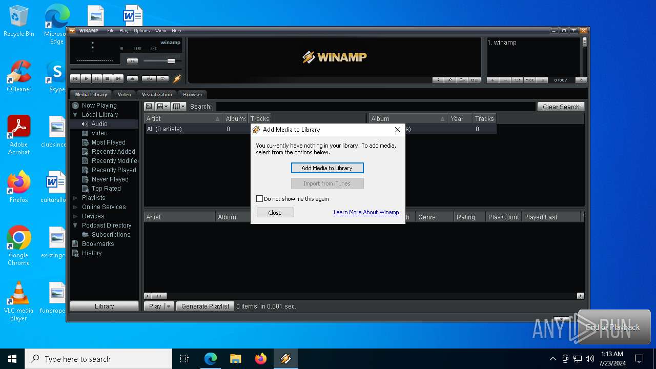Add files with playlist plus button
656x369 pixels.
(x=493, y=80)
